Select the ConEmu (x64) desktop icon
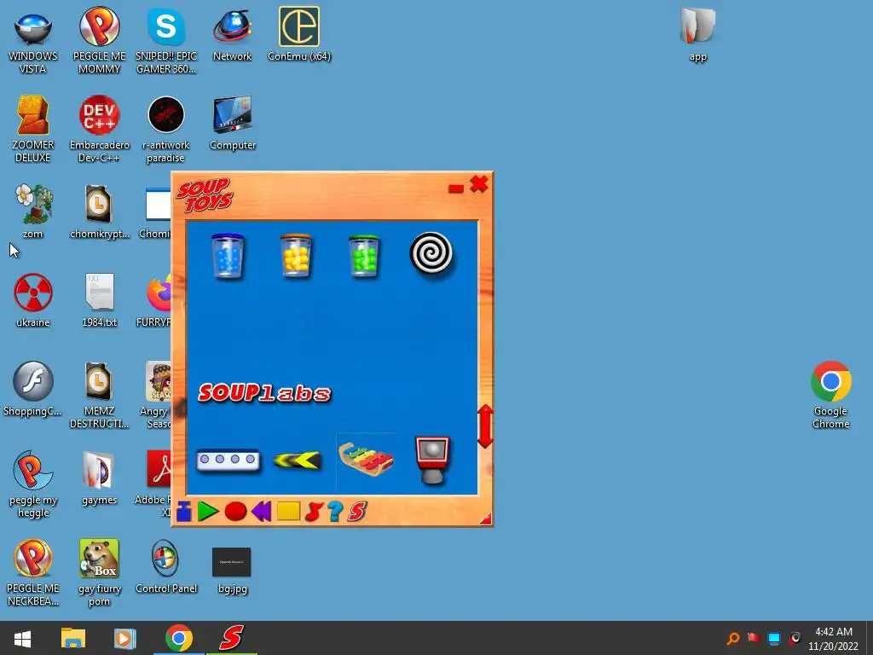873x655 pixels. [299, 34]
